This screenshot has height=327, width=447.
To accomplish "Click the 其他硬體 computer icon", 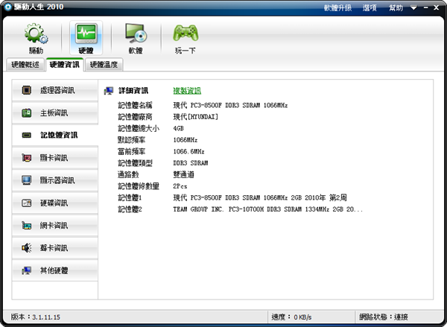I will [27, 270].
